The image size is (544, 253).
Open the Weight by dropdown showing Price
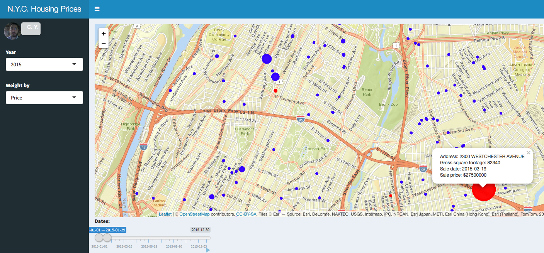pyautogui.click(x=44, y=98)
